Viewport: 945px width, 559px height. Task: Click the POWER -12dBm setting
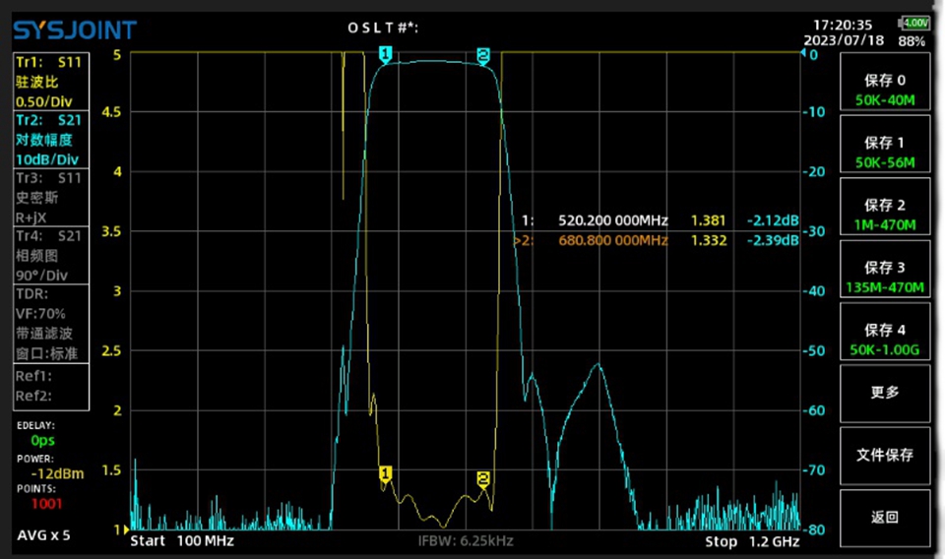point(50,466)
